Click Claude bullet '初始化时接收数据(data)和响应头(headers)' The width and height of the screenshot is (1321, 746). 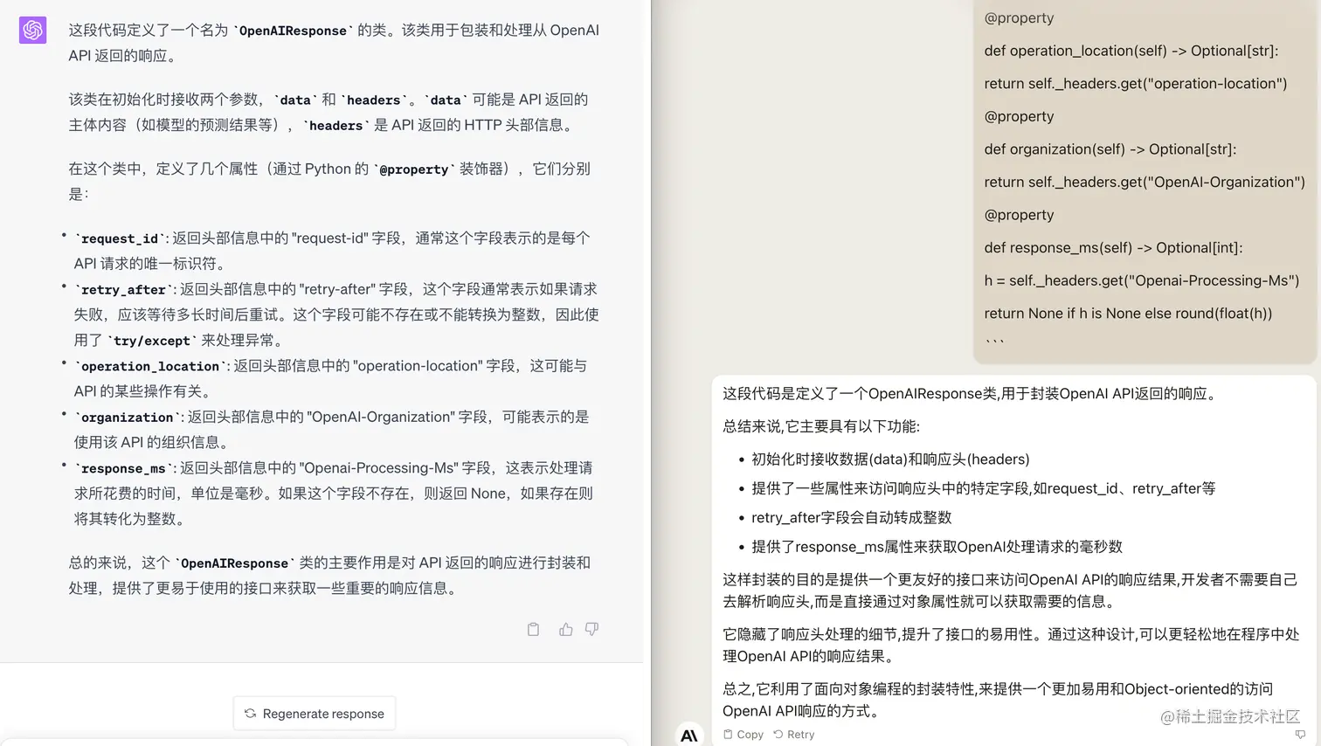pyautogui.click(x=890, y=459)
